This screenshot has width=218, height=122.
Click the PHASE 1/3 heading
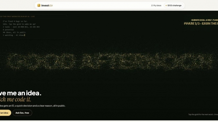[201, 24]
